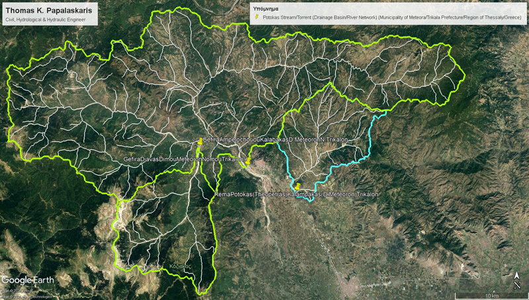This screenshot has height=300, width=529.
Task: Select the Potokas Stream/Torrent legend entry text
Action: click(x=387, y=18)
